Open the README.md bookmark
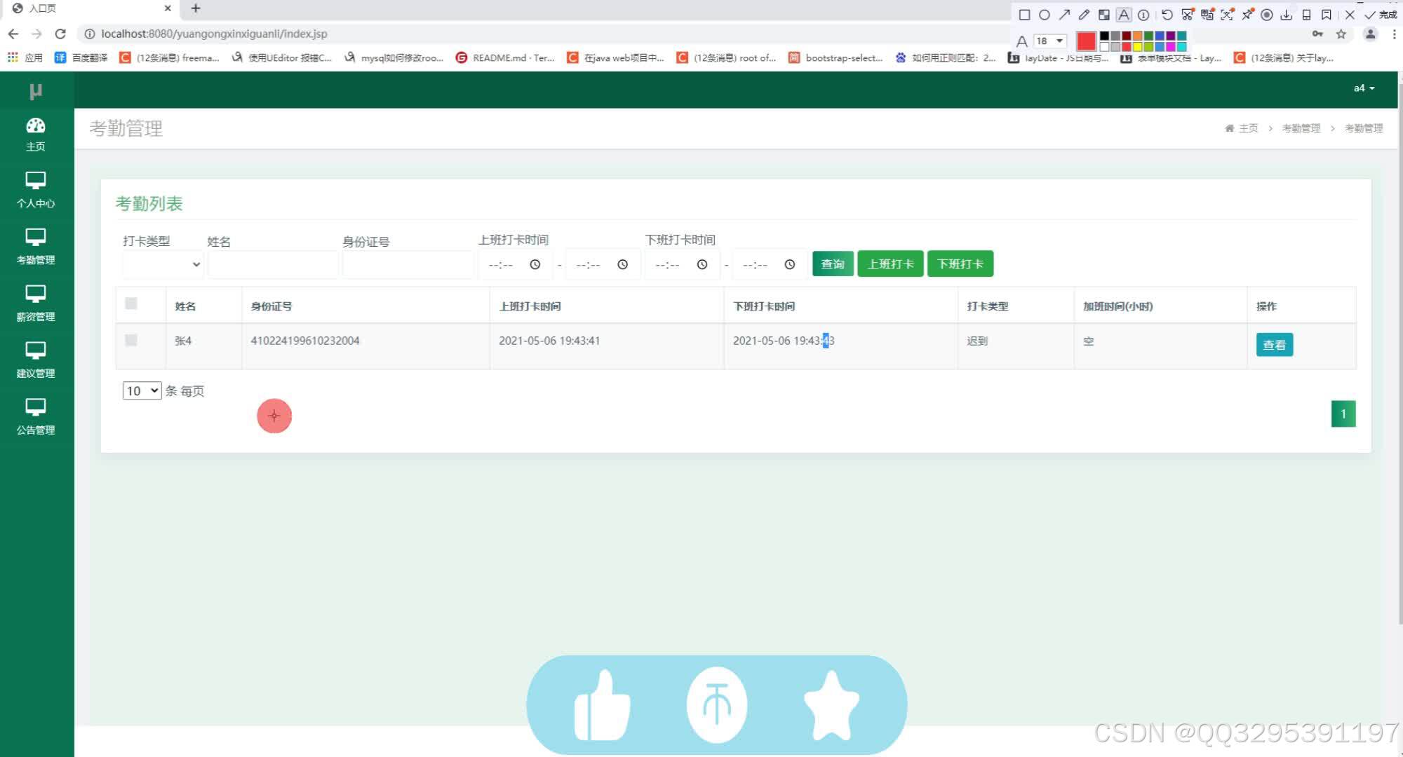This screenshot has height=757, width=1403. (505, 57)
